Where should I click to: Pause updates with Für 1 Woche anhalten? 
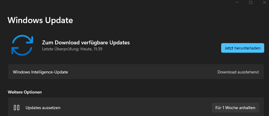point(235,108)
